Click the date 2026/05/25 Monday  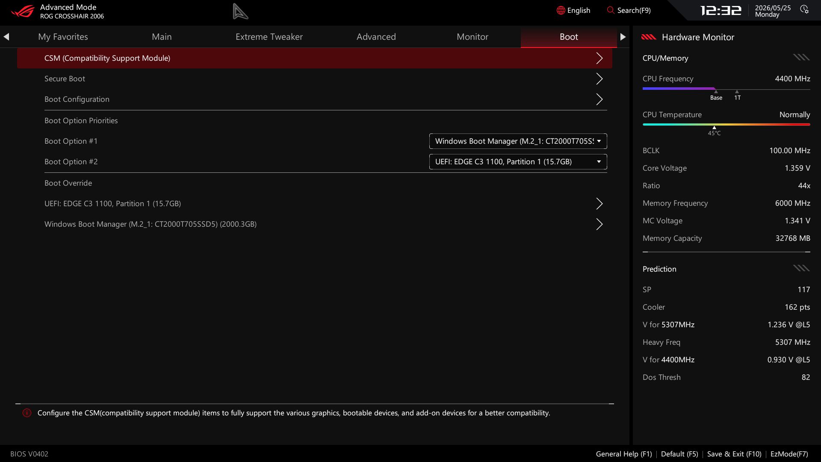point(773,11)
